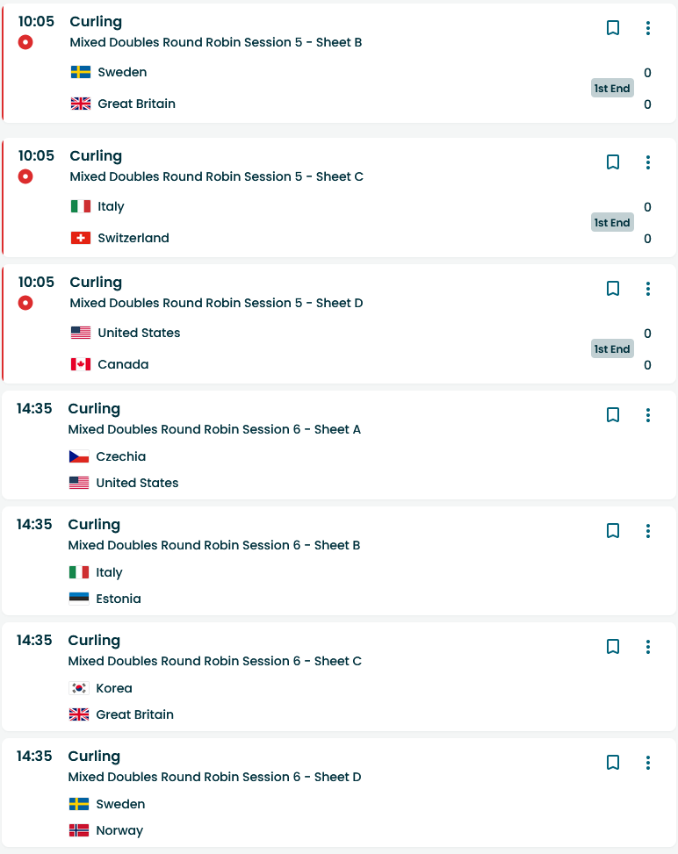Bookmark the United States vs Canada match
The image size is (678, 854).
click(613, 289)
